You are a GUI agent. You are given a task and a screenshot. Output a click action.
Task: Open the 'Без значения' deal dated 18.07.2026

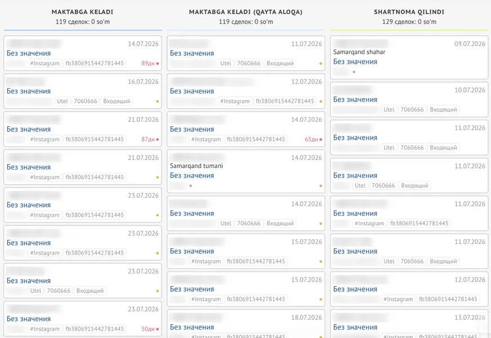tap(192, 327)
